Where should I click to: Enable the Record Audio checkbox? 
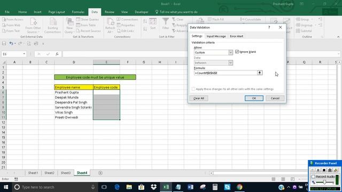tap(314, 177)
